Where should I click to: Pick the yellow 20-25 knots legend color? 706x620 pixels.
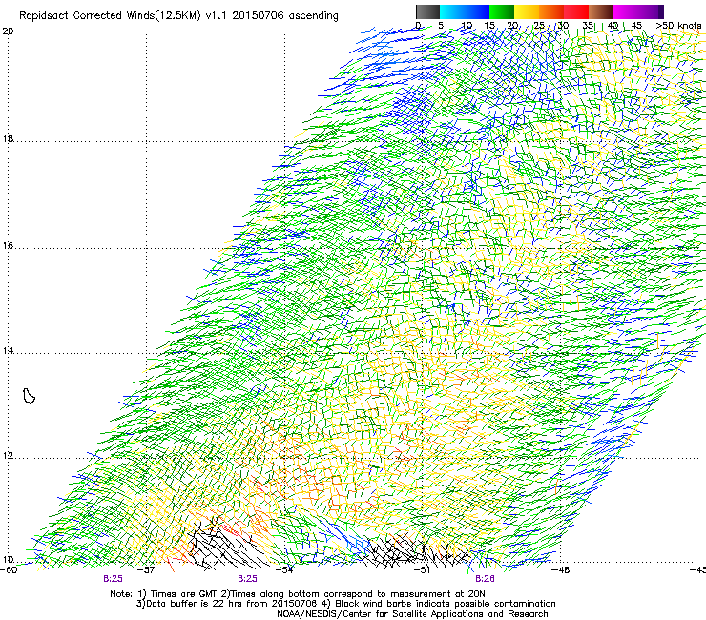coord(527,11)
